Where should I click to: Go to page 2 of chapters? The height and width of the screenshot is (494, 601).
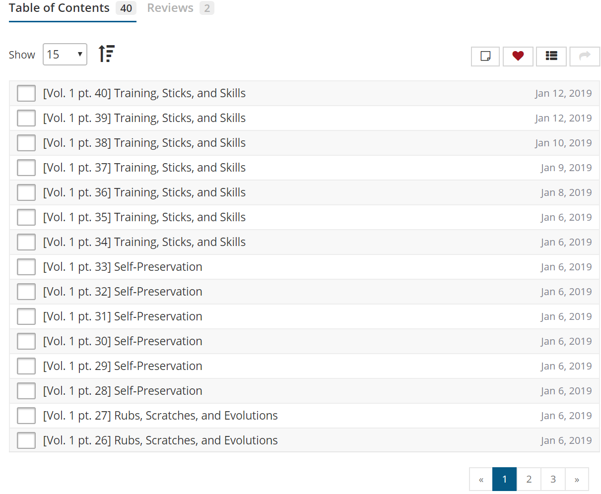[529, 479]
